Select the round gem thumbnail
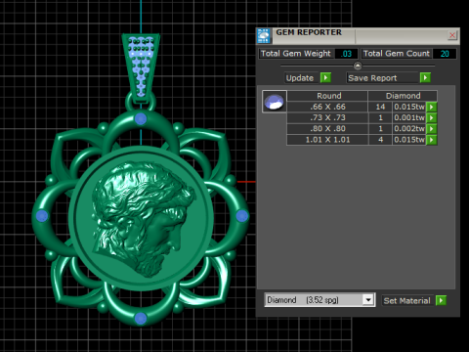This screenshot has height=352, width=469. click(x=275, y=102)
